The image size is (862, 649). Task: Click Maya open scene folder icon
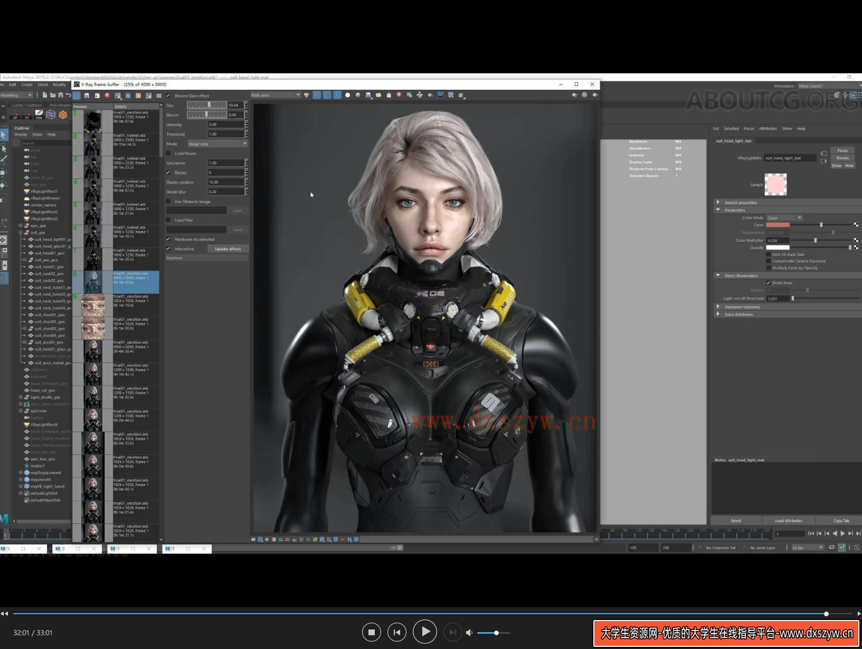coord(53,96)
